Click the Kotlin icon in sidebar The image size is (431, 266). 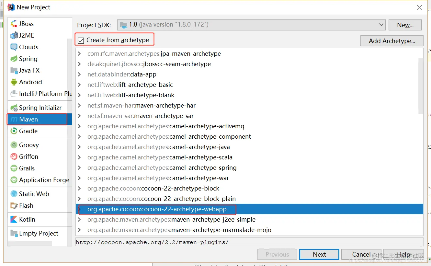pos(14,219)
